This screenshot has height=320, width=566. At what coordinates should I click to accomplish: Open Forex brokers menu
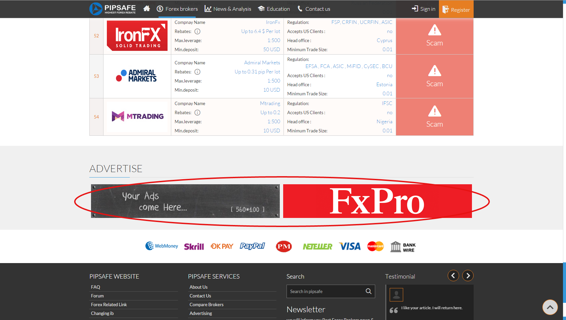tap(177, 9)
